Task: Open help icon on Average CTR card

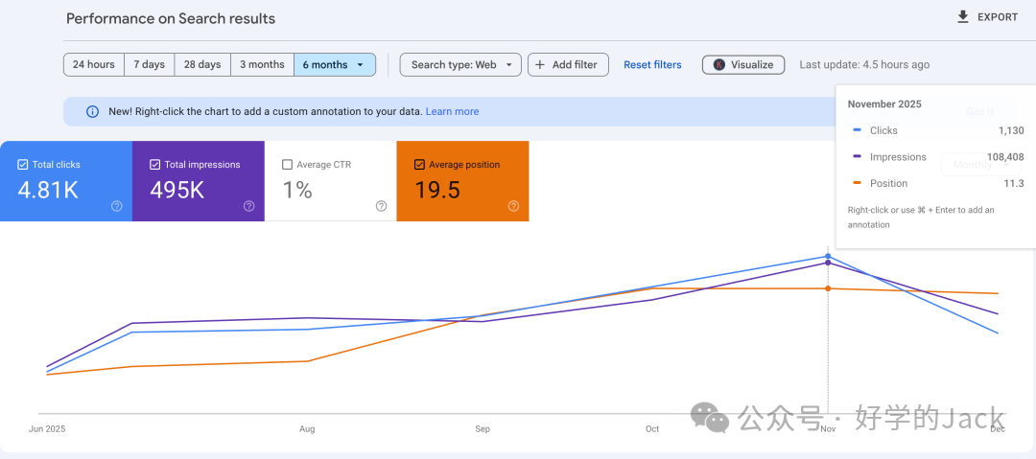Action: click(381, 206)
